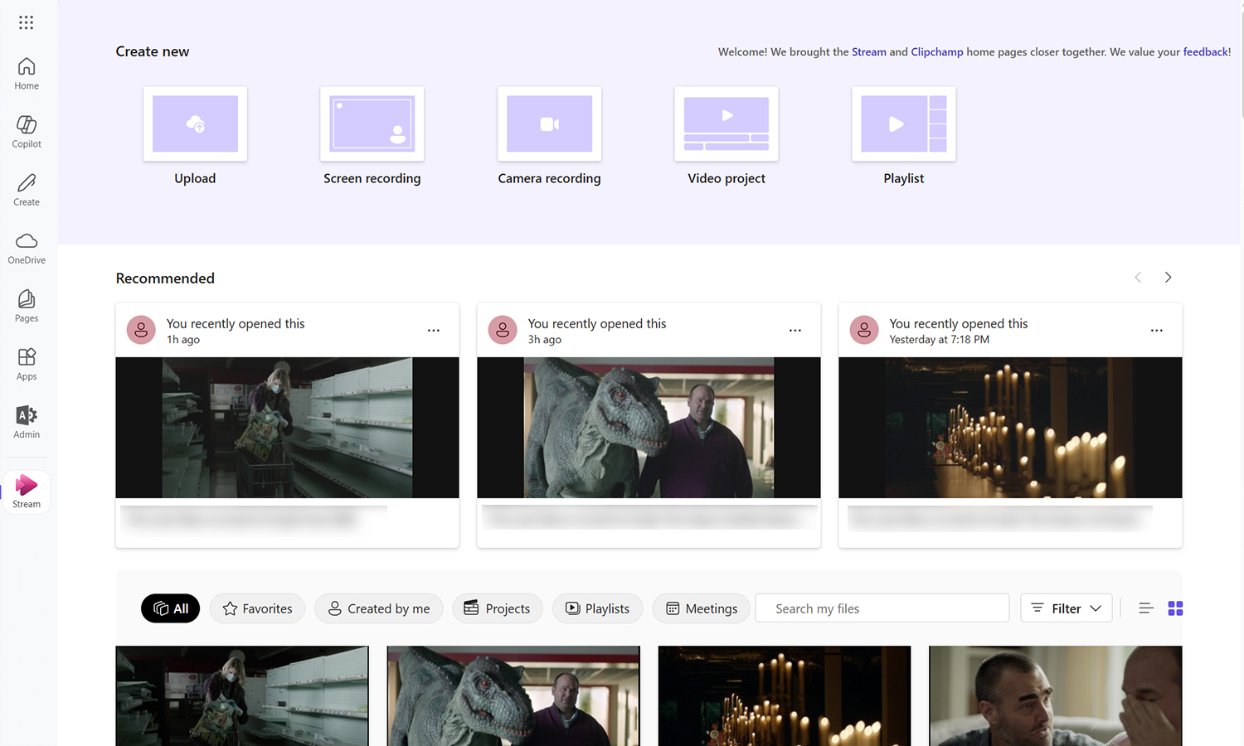The height and width of the screenshot is (746, 1244).
Task: Open the Stream link in the welcome banner
Action: (x=869, y=52)
